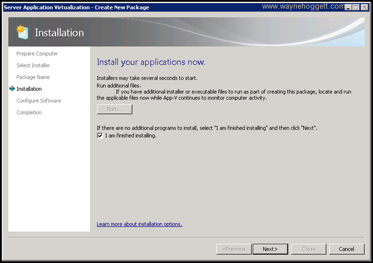The width and height of the screenshot is (373, 263).
Task: Click the Installation wizard package icon
Action: 22,32
